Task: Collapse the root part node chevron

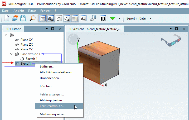Action: pyautogui.click(x=6, y=35)
